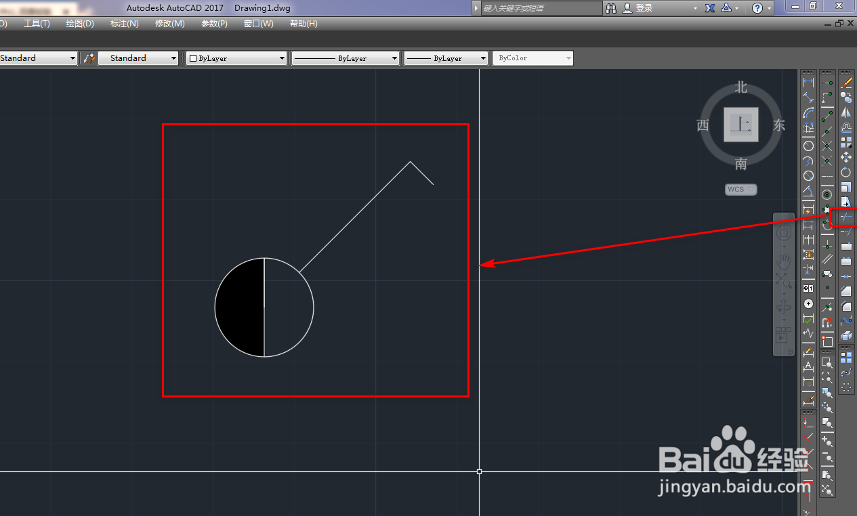Screen dimensions: 857x516
Task: Select the Move tool
Action: click(x=846, y=157)
